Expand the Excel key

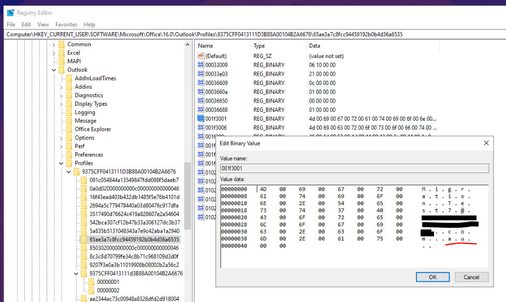pyautogui.click(x=54, y=53)
